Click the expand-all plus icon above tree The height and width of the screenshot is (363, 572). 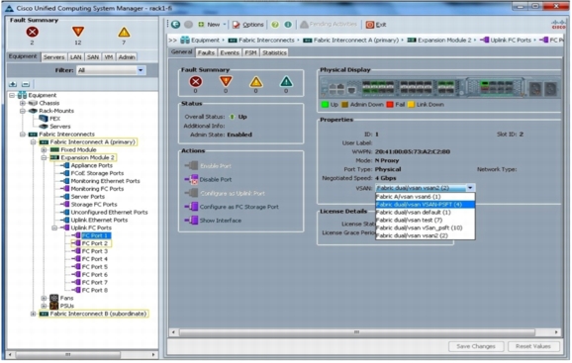coord(13,84)
